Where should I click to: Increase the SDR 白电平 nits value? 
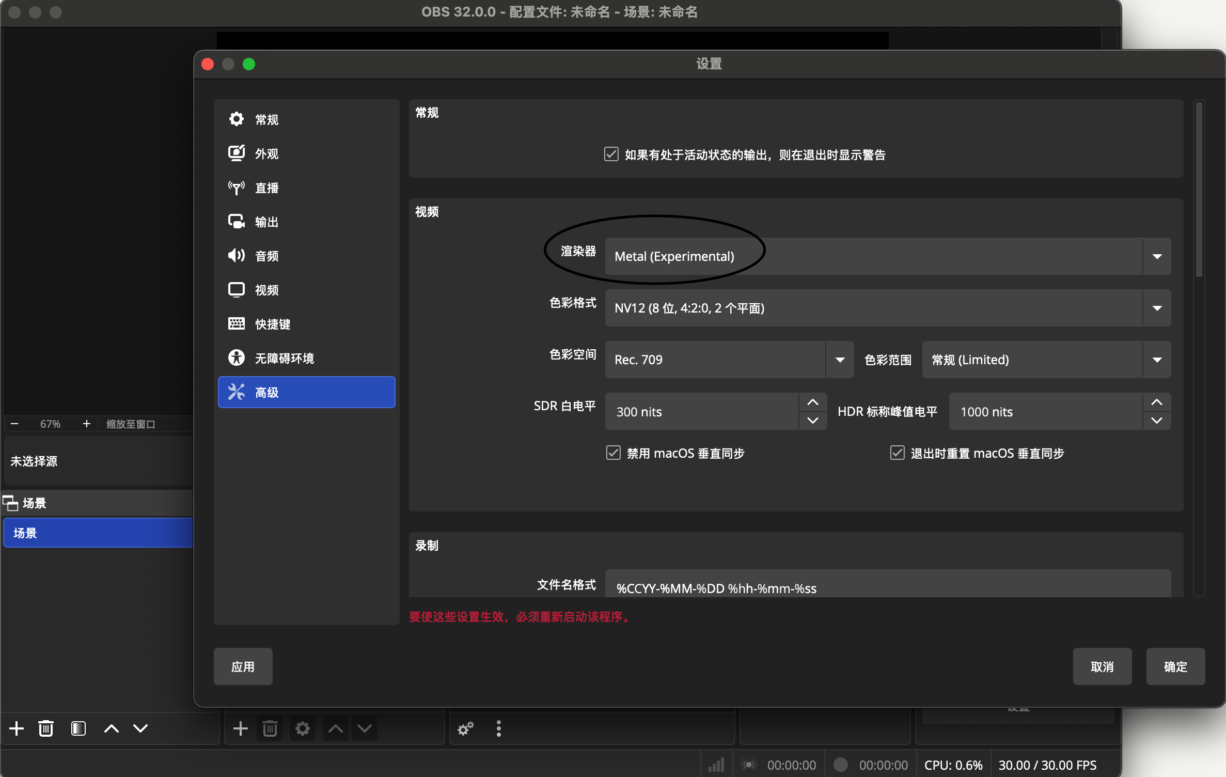[812, 402]
